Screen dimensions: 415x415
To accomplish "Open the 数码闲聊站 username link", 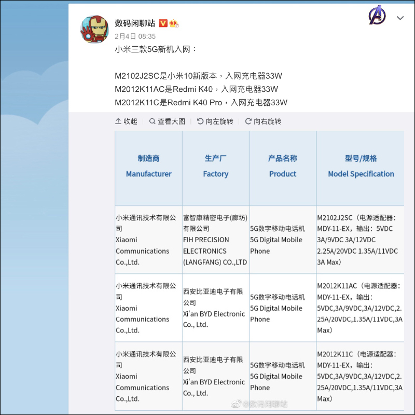I will [135, 23].
